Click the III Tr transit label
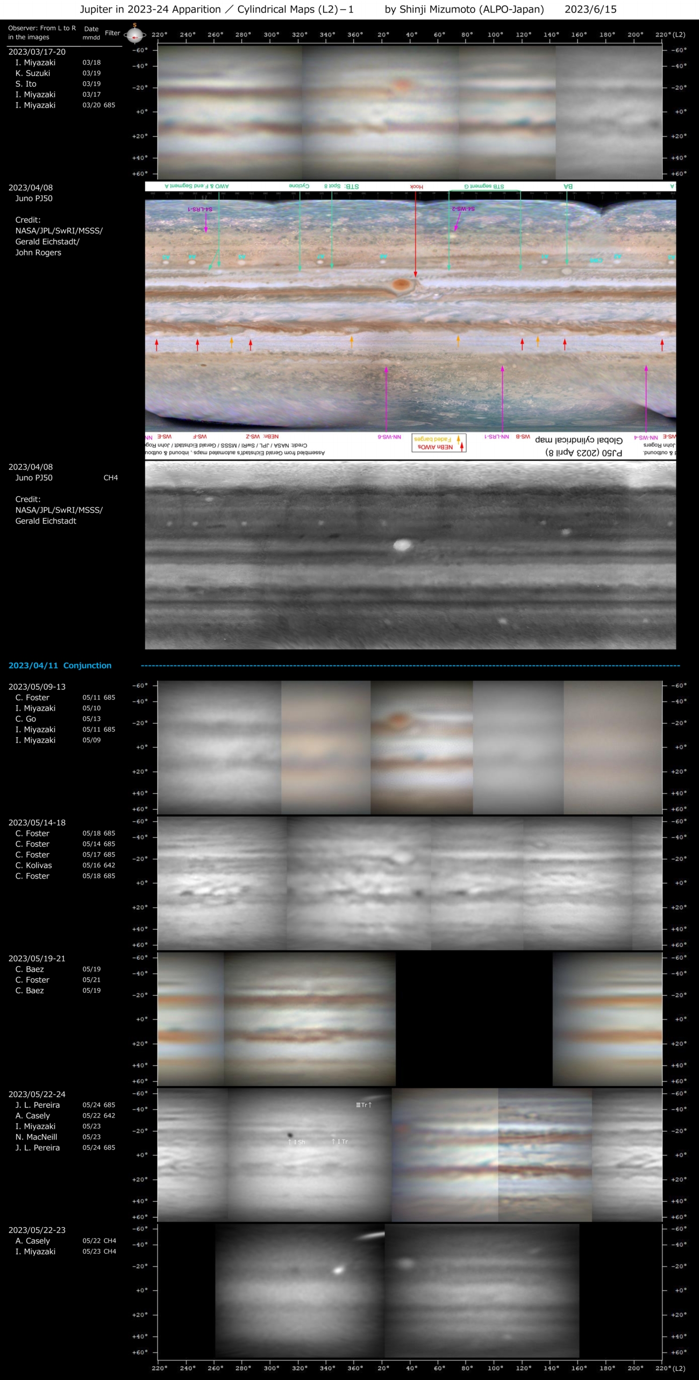 click(364, 1105)
